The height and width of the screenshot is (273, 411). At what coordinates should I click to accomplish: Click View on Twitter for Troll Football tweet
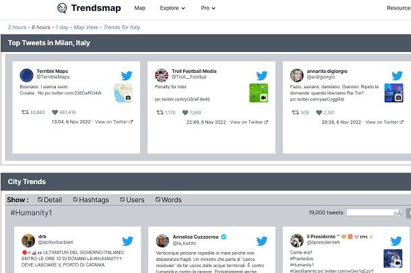pos(249,122)
